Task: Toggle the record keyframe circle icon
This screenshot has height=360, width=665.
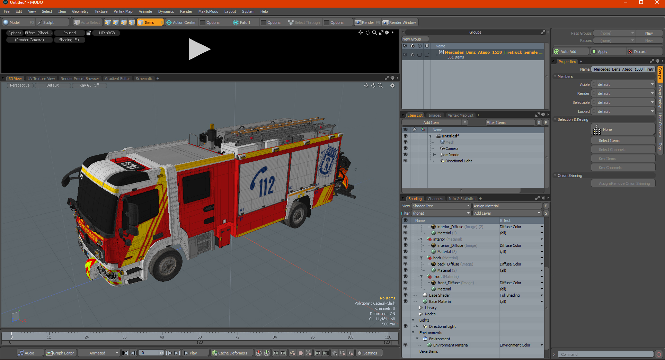Action: tap(301, 353)
